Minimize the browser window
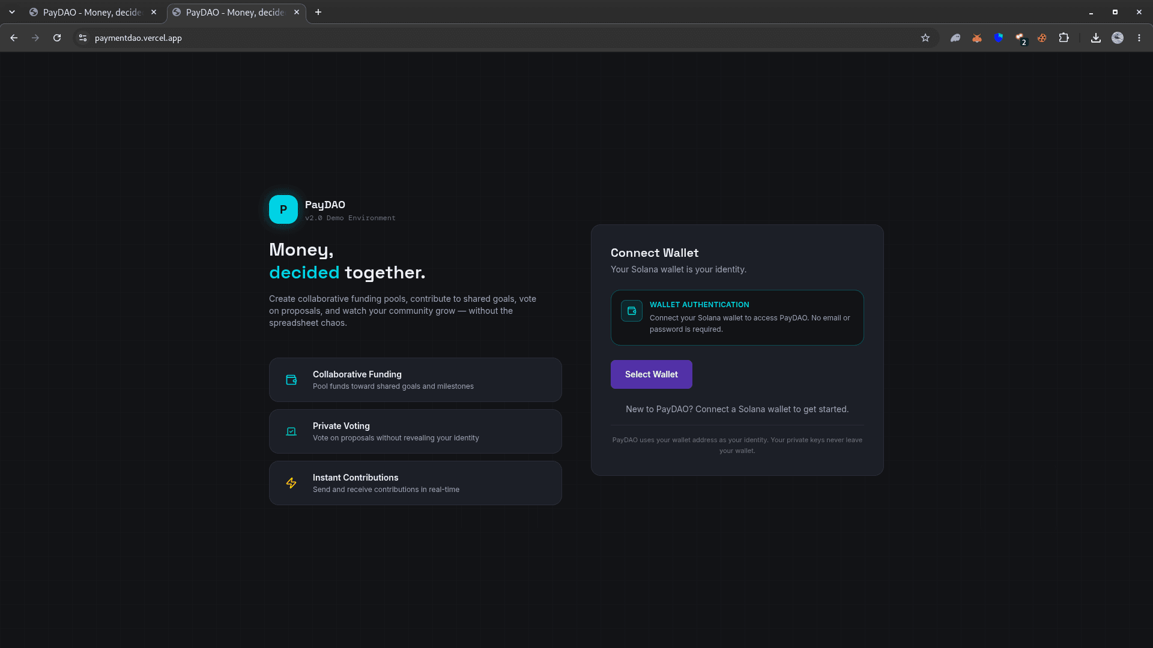 [x=1091, y=12]
